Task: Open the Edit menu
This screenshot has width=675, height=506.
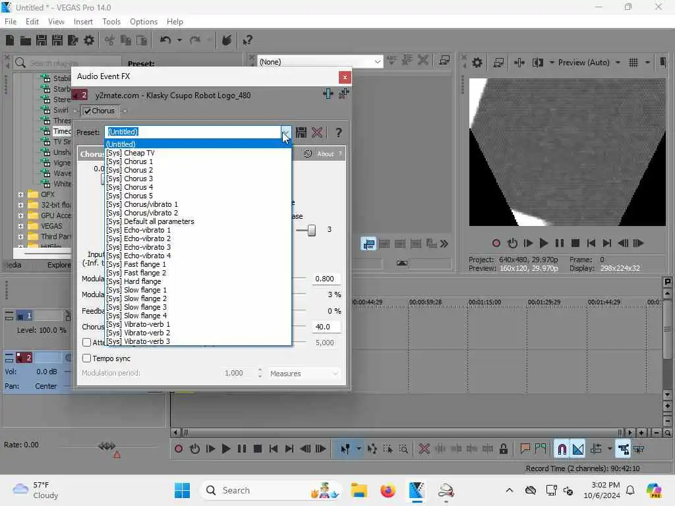Action: click(x=32, y=22)
